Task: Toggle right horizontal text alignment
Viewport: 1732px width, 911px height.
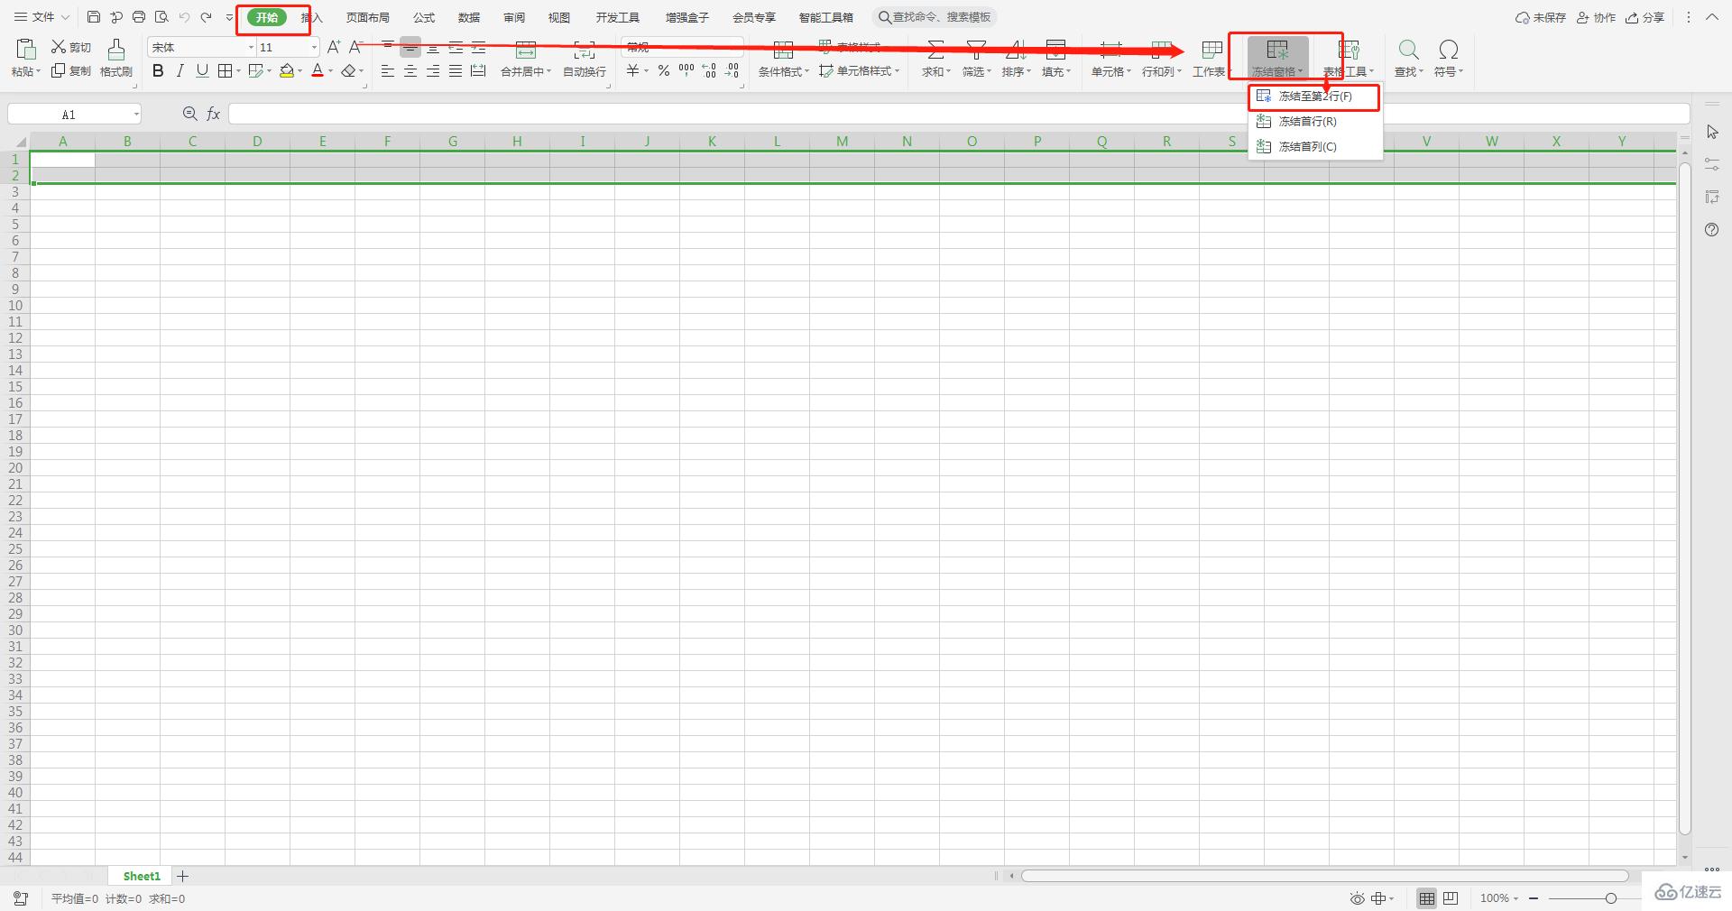Action: [x=433, y=70]
